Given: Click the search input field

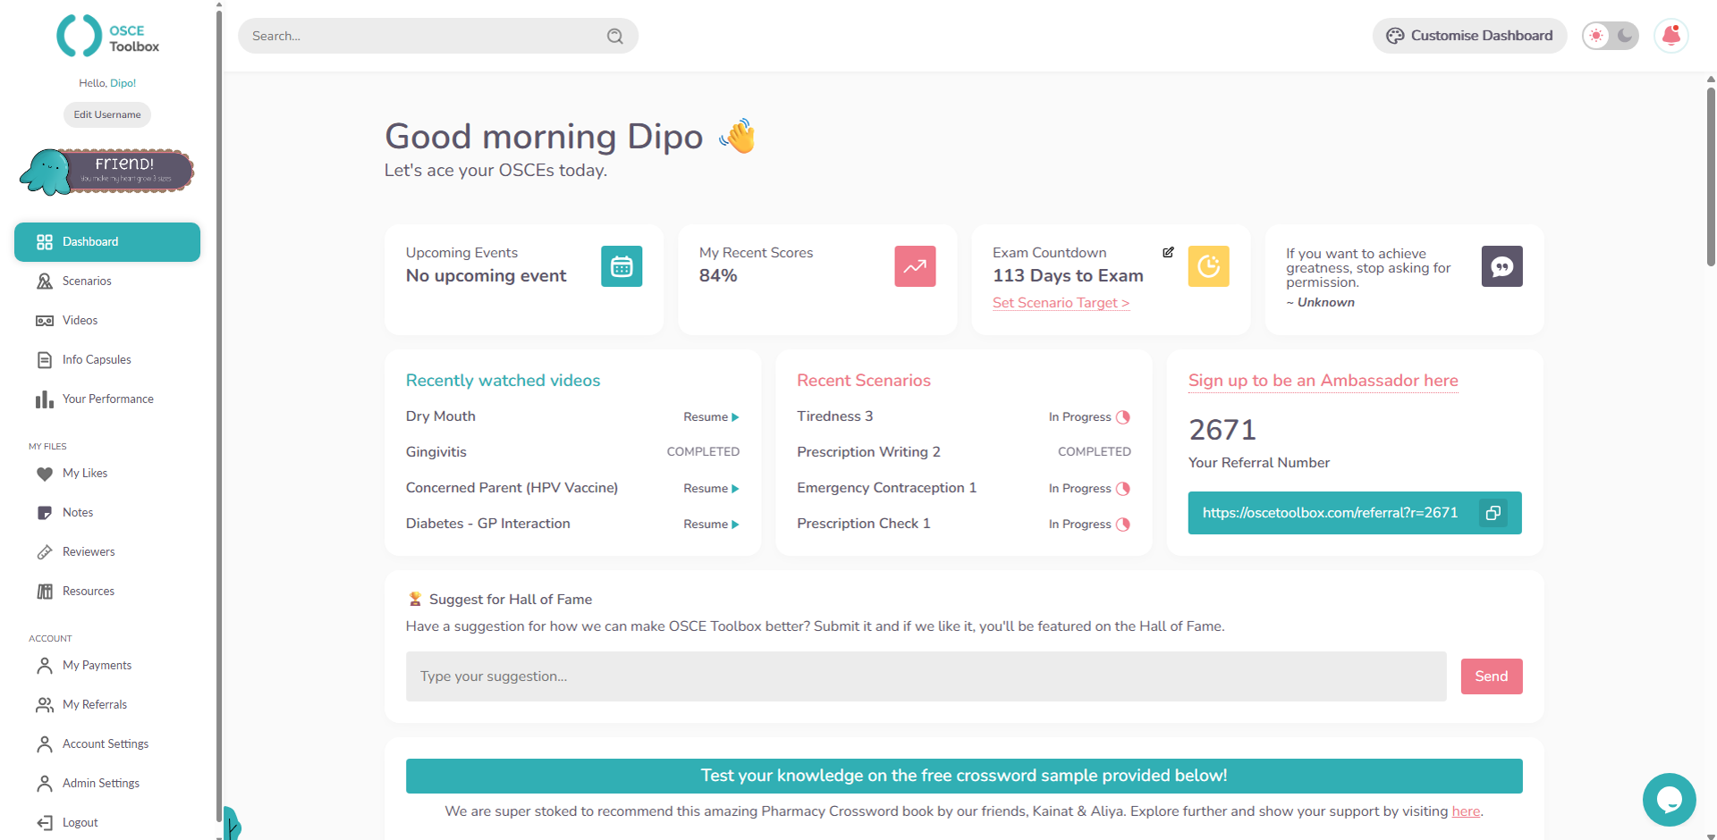Looking at the screenshot, I should 438,36.
